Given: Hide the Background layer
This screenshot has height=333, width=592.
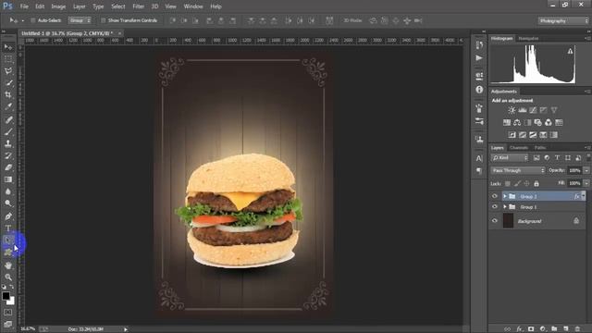Looking at the screenshot, I should point(495,221).
